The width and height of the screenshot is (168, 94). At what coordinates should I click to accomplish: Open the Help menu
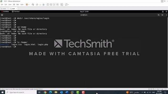click(x=22, y=4)
